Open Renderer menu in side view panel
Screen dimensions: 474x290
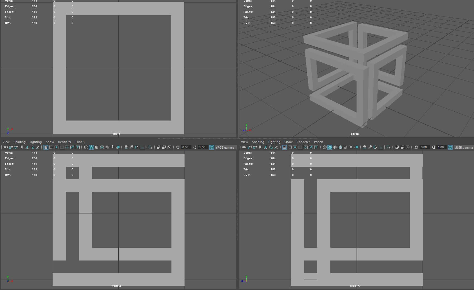click(303, 142)
